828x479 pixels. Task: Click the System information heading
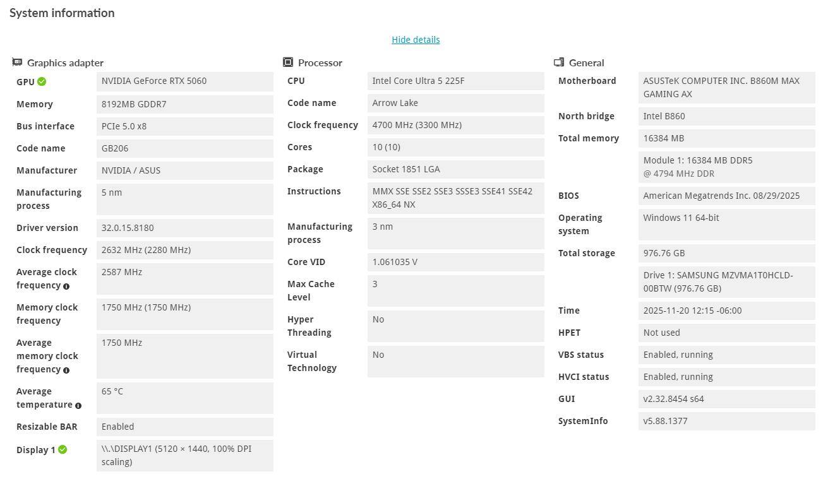62,13
